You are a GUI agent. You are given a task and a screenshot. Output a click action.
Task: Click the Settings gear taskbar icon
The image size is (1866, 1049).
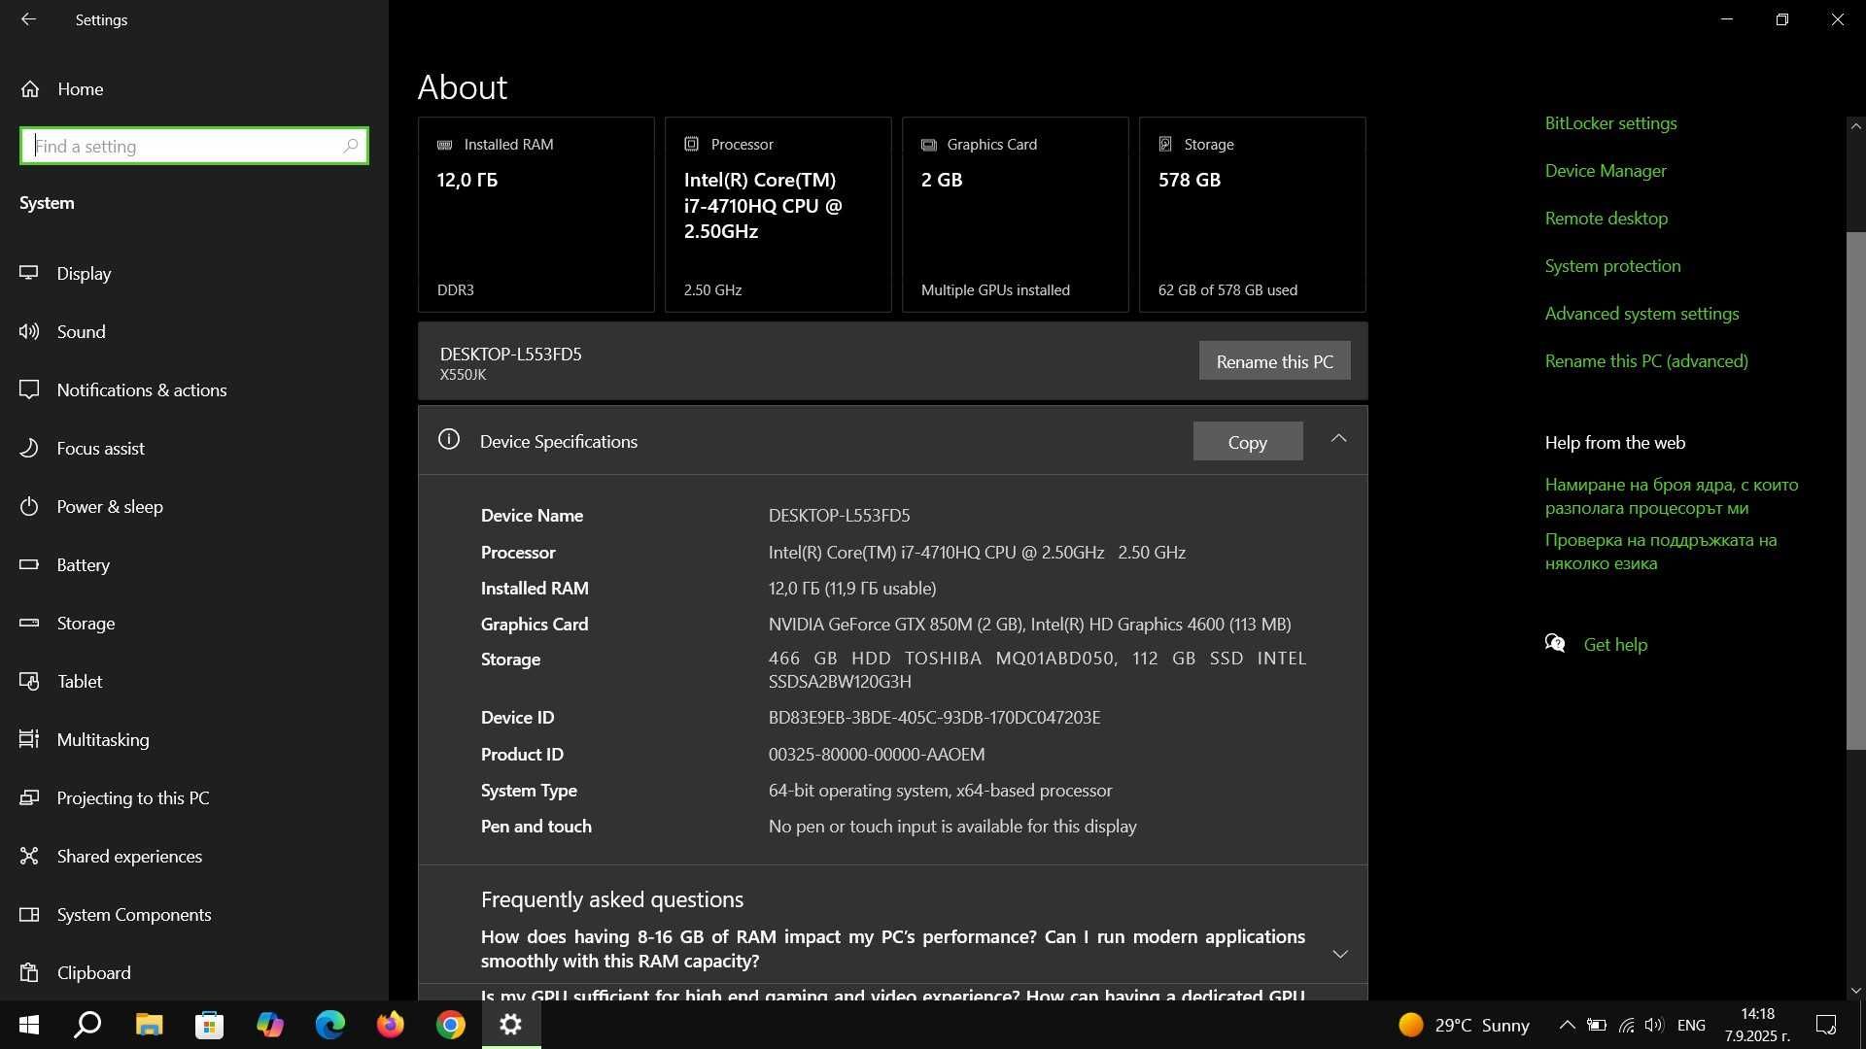pyautogui.click(x=511, y=1025)
